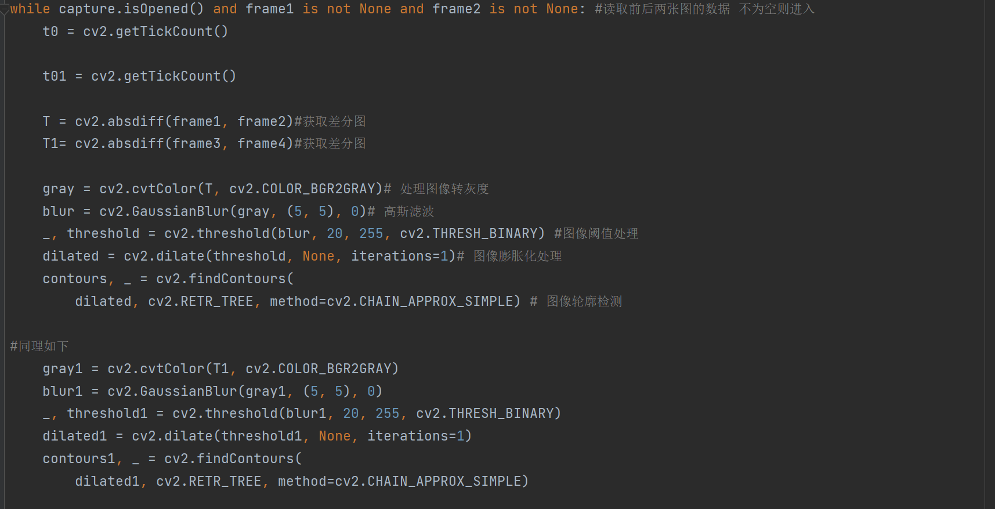The image size is (995, 509).
Task: Click the 'gray' variable being assigned
Action: click(58, 189)
